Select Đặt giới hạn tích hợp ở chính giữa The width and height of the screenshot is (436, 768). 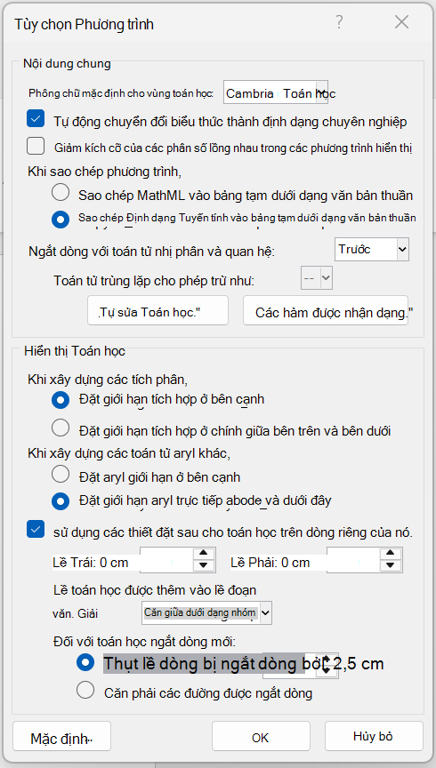[x=61, y=428]
